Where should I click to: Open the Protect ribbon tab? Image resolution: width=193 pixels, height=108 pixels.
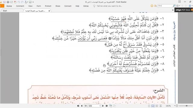point(48,6)
